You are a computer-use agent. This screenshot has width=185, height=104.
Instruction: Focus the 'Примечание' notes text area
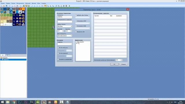(83, 51)
